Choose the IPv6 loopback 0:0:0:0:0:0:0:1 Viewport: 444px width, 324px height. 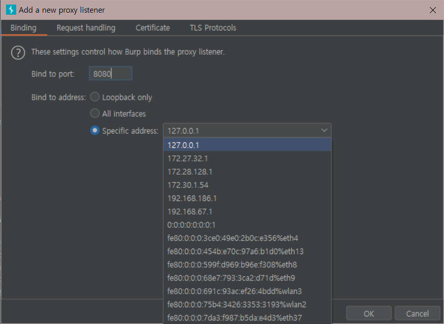pyautogui.click(x=247, y=225)
